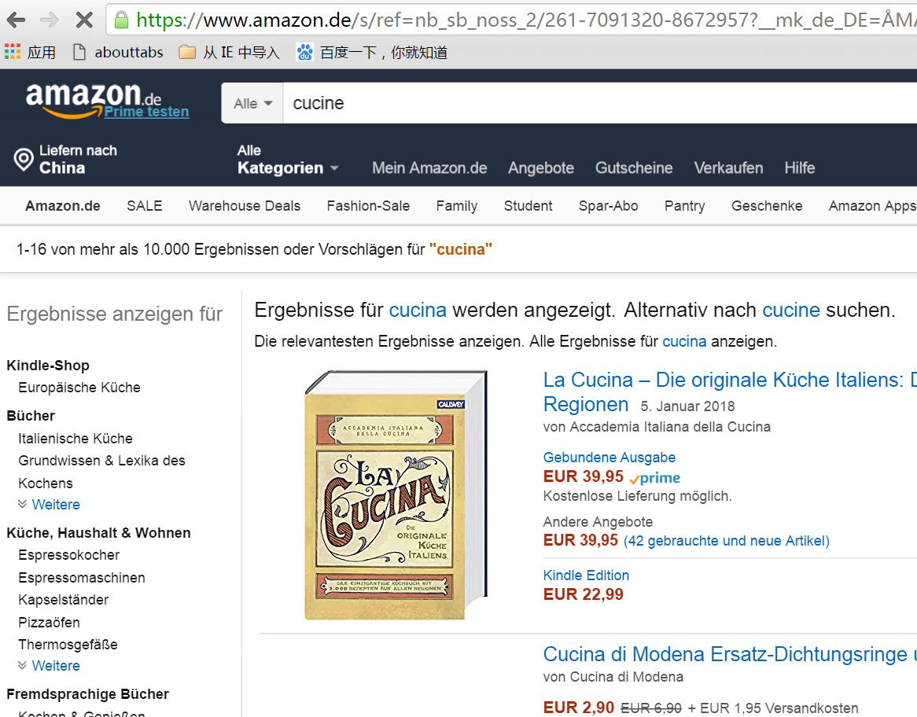The image size is (917, 717).
Task: Click the delivery location pin icon
Action: (24, 159)
